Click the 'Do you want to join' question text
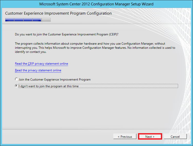Viewport: 193px width, 146px height. coord(67,34)
